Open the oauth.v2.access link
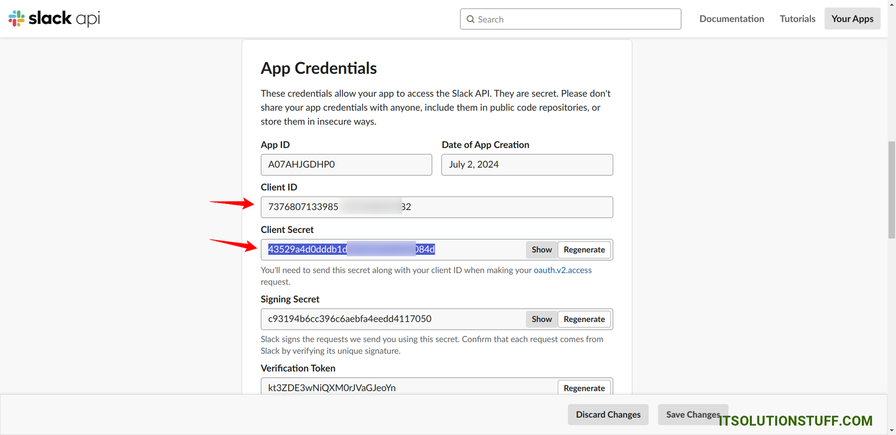Image resolution: width=896 pixels, height=435 pixels. (x=562, y=270)
